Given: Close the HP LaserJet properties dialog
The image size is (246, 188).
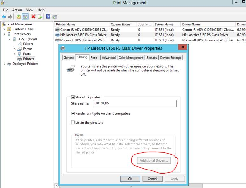Looking at the screenshot, I should pyautogui.click(x=183, y=47).
